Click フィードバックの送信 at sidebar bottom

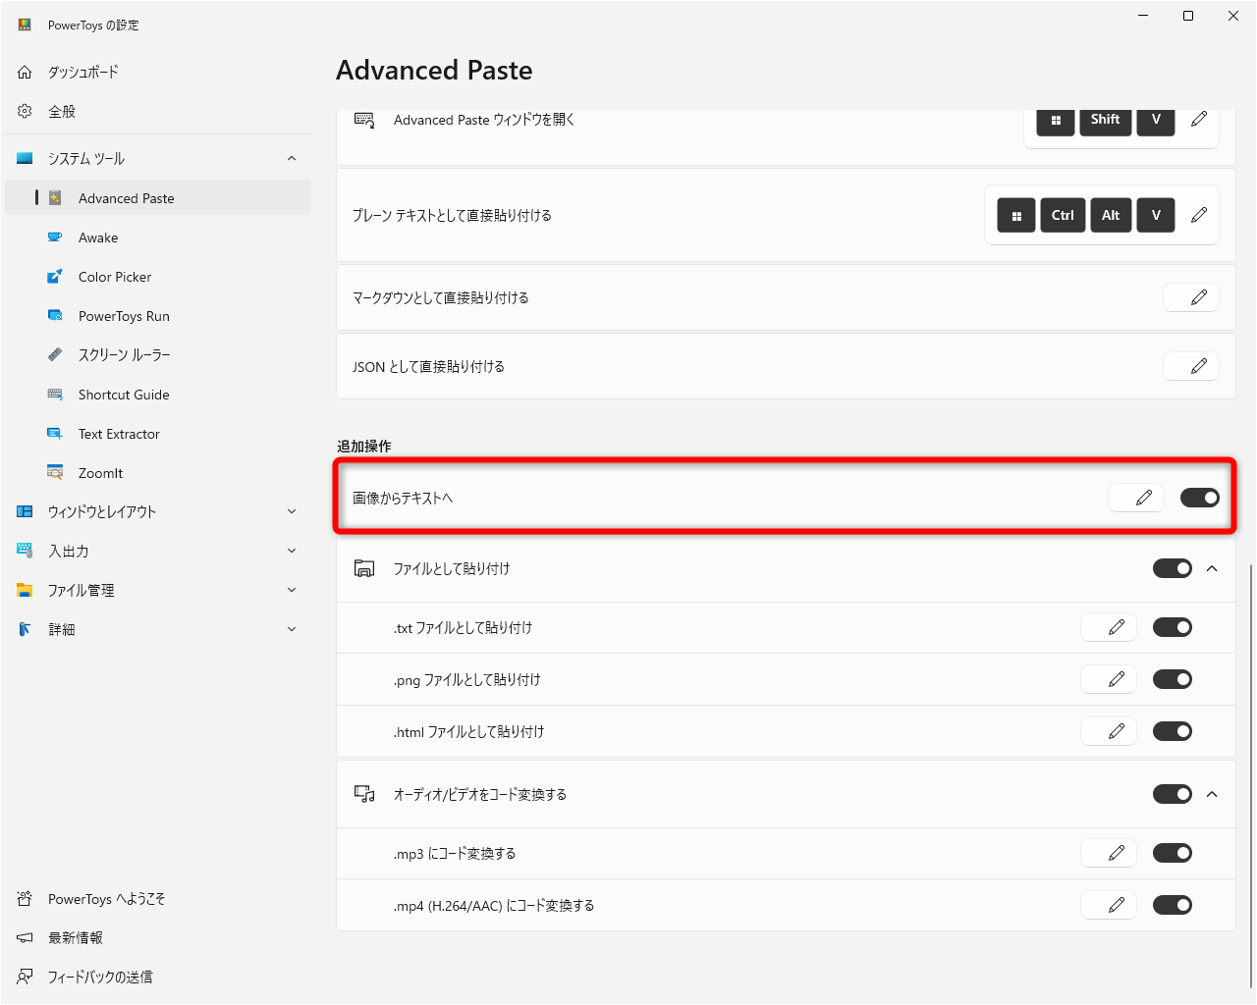100,977
